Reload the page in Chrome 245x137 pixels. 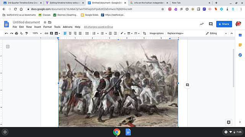click(15, 9)
